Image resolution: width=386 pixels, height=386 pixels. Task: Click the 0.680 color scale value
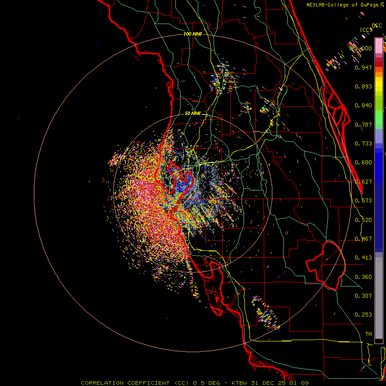coord(363,163)
